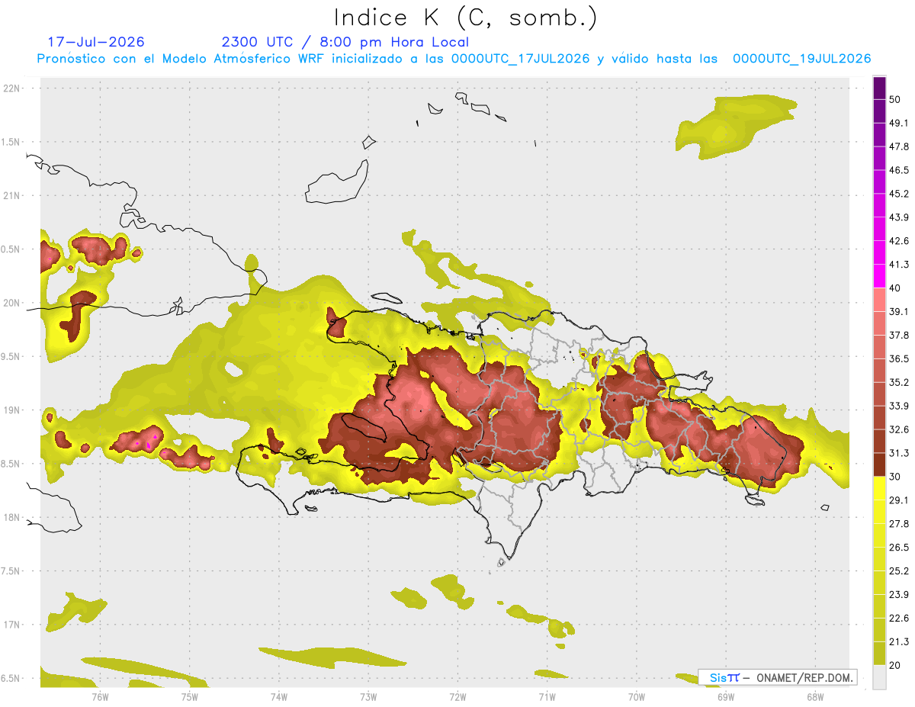The image size is (915, 707).
Task: Click the colorbar value "41.3"
Action: 898,265
